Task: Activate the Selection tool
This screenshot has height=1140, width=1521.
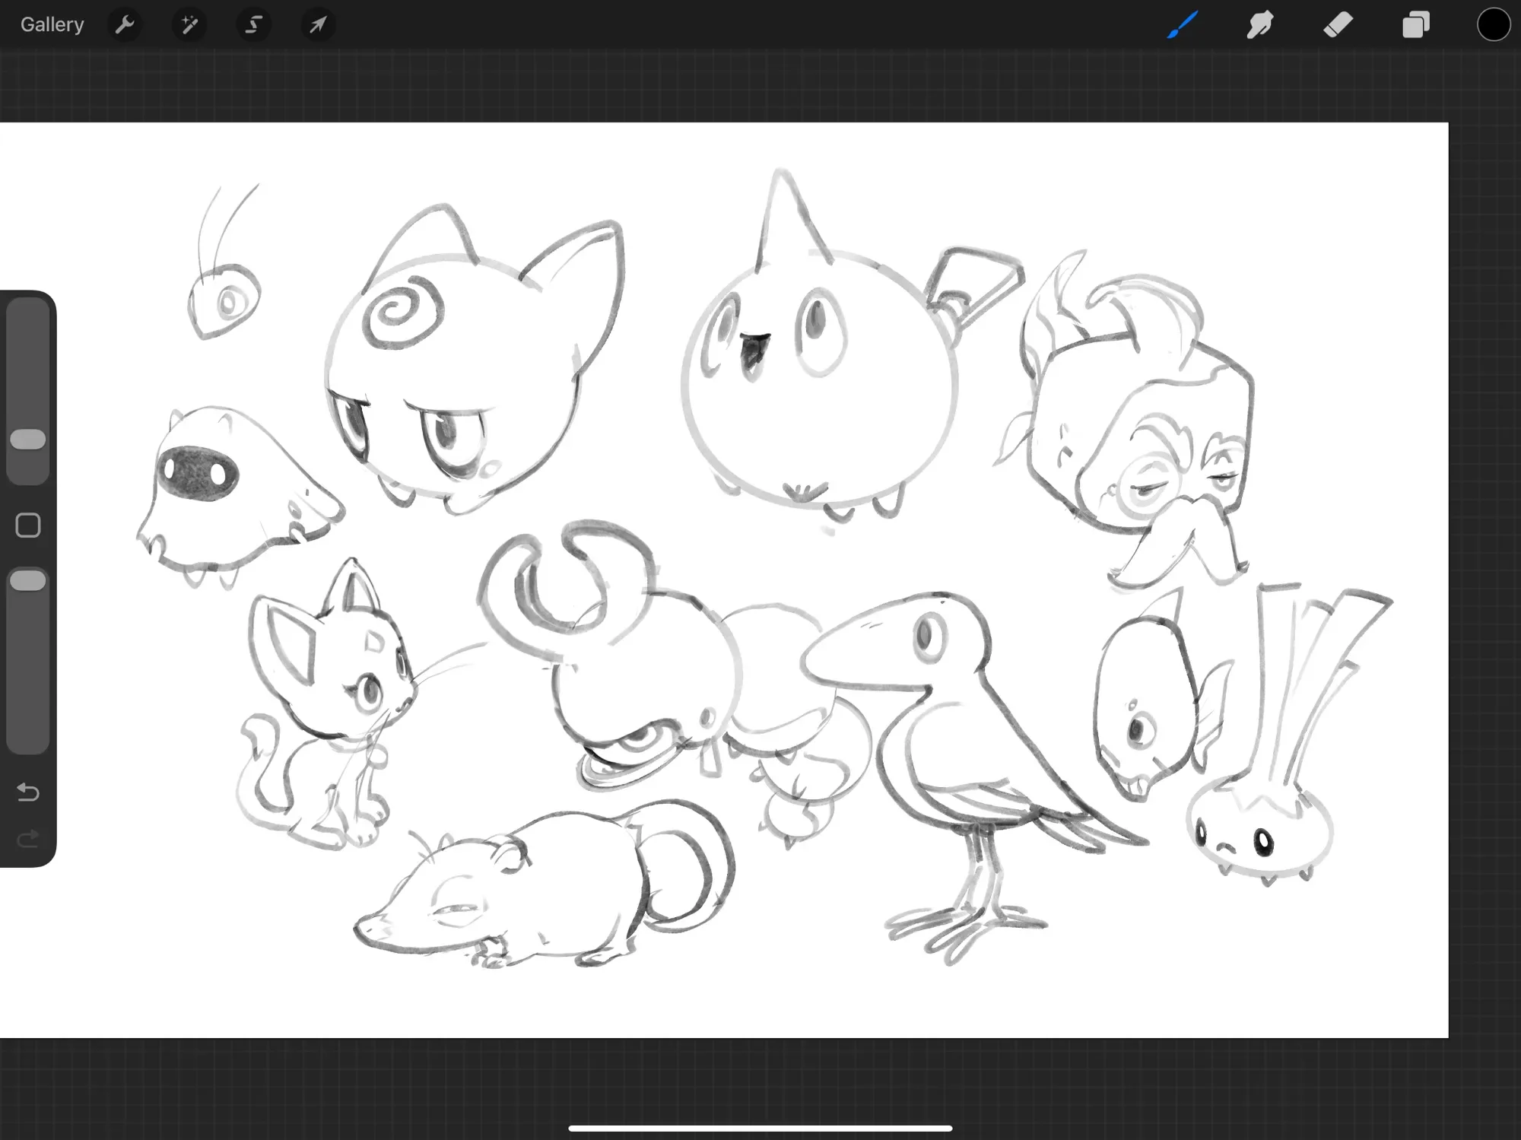Action: (253, 25)
